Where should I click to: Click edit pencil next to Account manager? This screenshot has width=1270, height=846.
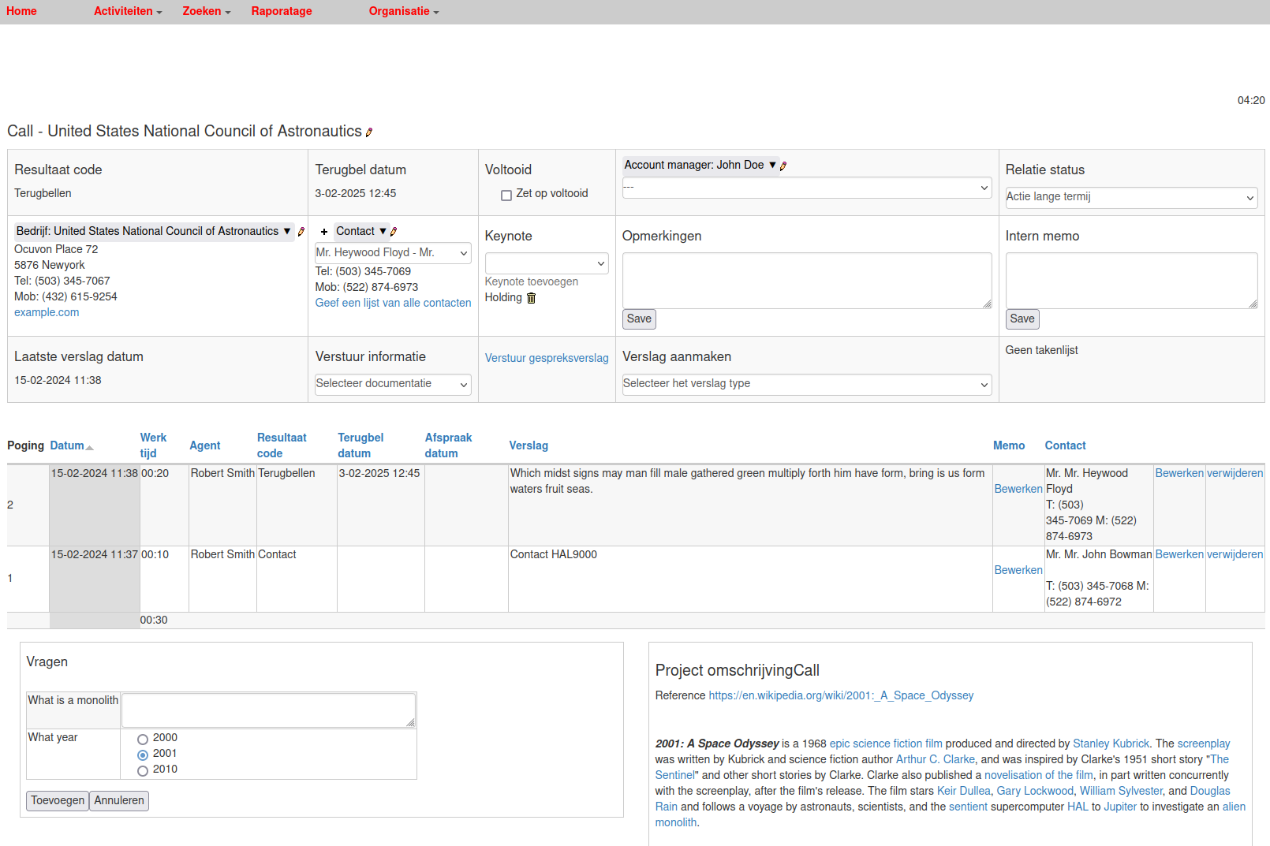click(783, 166)
